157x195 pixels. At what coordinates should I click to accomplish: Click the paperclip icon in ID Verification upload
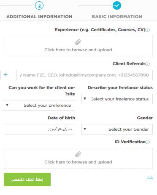[x=78, y=154]
